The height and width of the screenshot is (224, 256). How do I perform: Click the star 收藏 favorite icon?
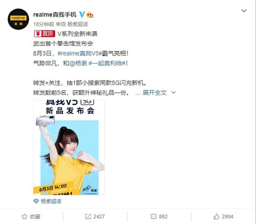25,217
